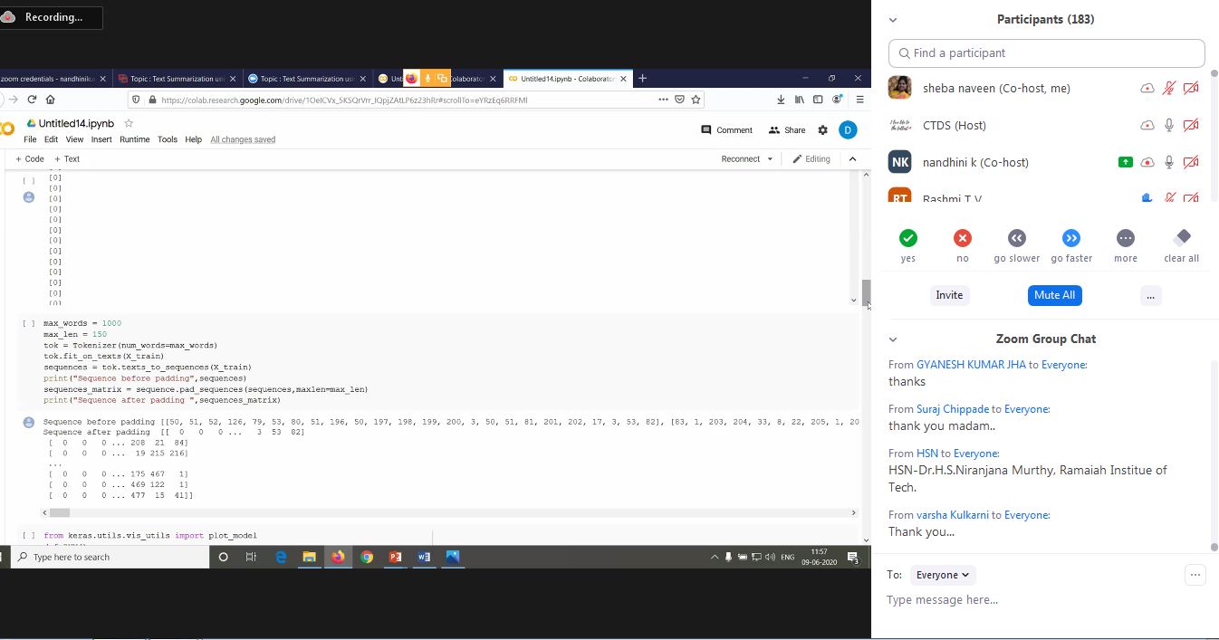This screenshot has height=640, width=1219.
Task: Open Colab File menu
Action: [x=30, y=139]
